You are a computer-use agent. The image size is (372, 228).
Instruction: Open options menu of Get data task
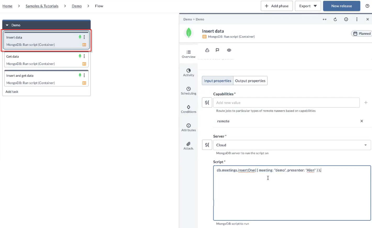pos(84,56)
